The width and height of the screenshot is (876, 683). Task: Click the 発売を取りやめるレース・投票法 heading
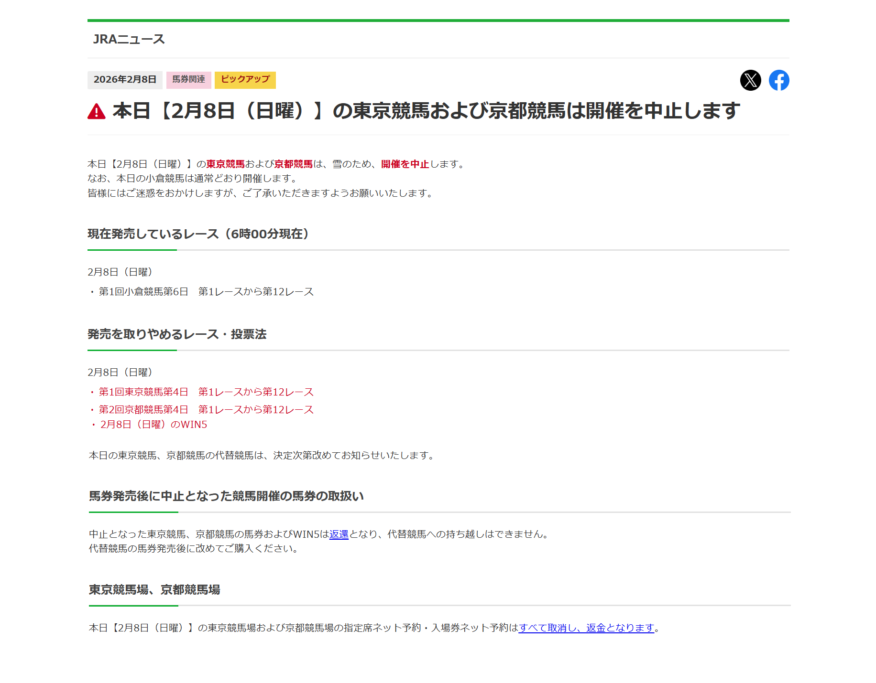click(x=177, y=334)
